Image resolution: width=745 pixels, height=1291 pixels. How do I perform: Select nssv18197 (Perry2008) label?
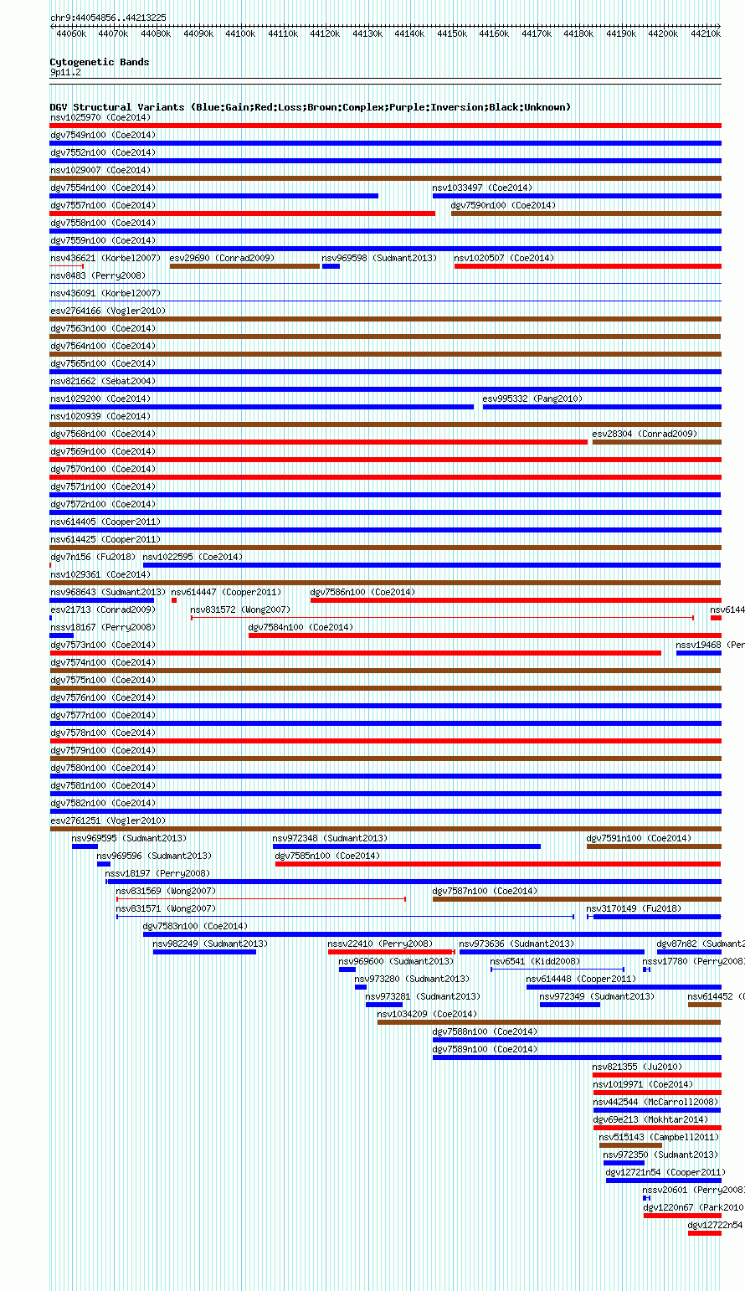157,874
